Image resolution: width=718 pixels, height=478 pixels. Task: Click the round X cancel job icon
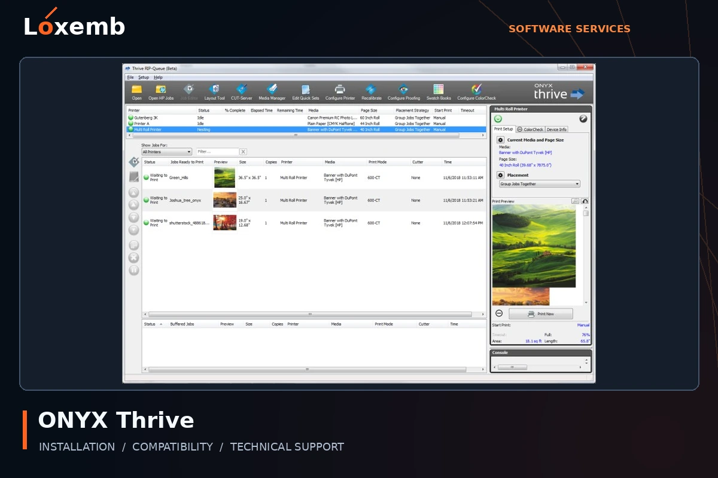pos(134,258)
